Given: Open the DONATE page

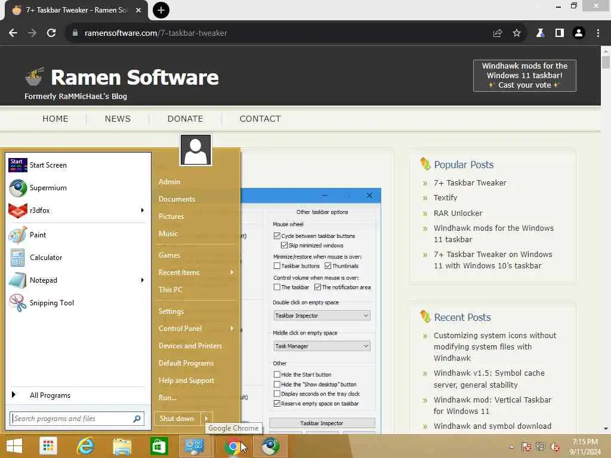Looking at the screenshot, I should click(186, 119).
